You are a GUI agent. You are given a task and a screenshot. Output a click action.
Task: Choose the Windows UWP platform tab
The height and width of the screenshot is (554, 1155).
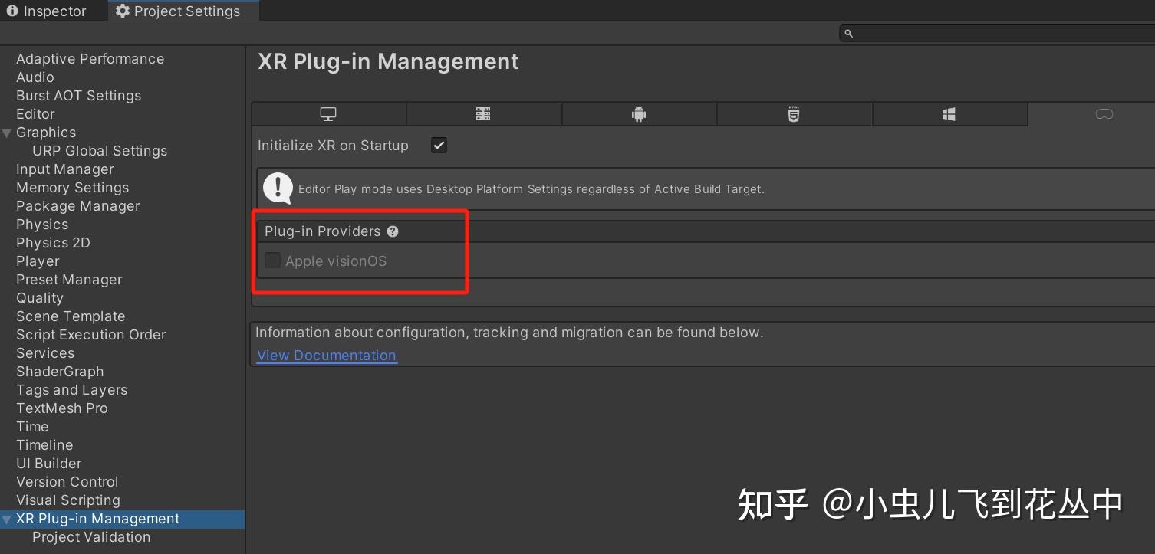click(949, 114)
